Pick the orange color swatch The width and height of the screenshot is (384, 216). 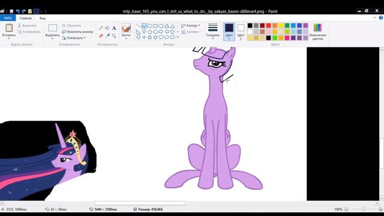coord(275,25)
